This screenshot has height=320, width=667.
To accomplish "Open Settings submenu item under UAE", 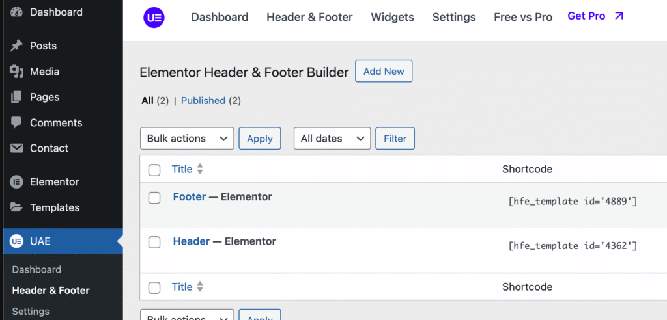I will 31,311.
